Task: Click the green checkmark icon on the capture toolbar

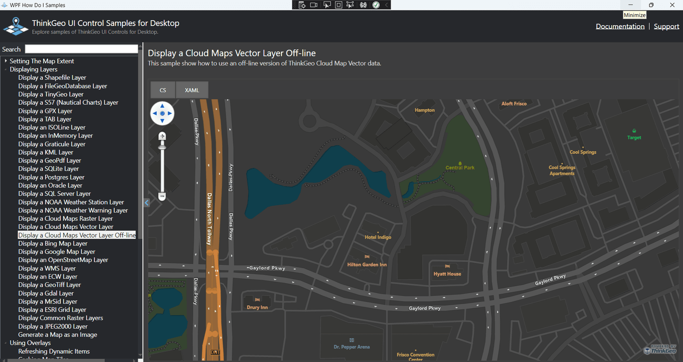Action: (x=375, y=5)
